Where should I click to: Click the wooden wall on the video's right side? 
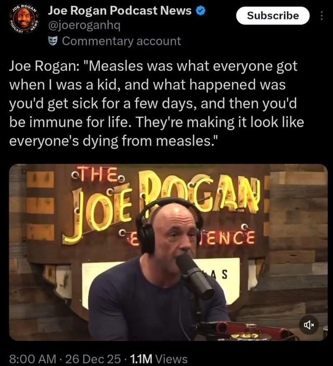click(297, 235)
